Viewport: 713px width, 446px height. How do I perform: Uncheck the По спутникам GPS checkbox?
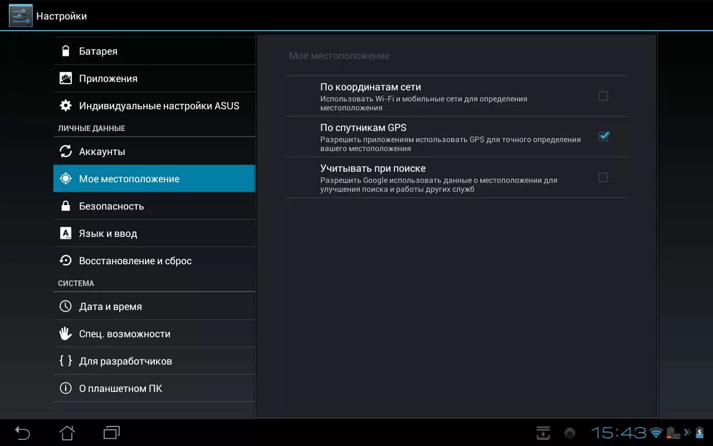[x=603, y=136]
